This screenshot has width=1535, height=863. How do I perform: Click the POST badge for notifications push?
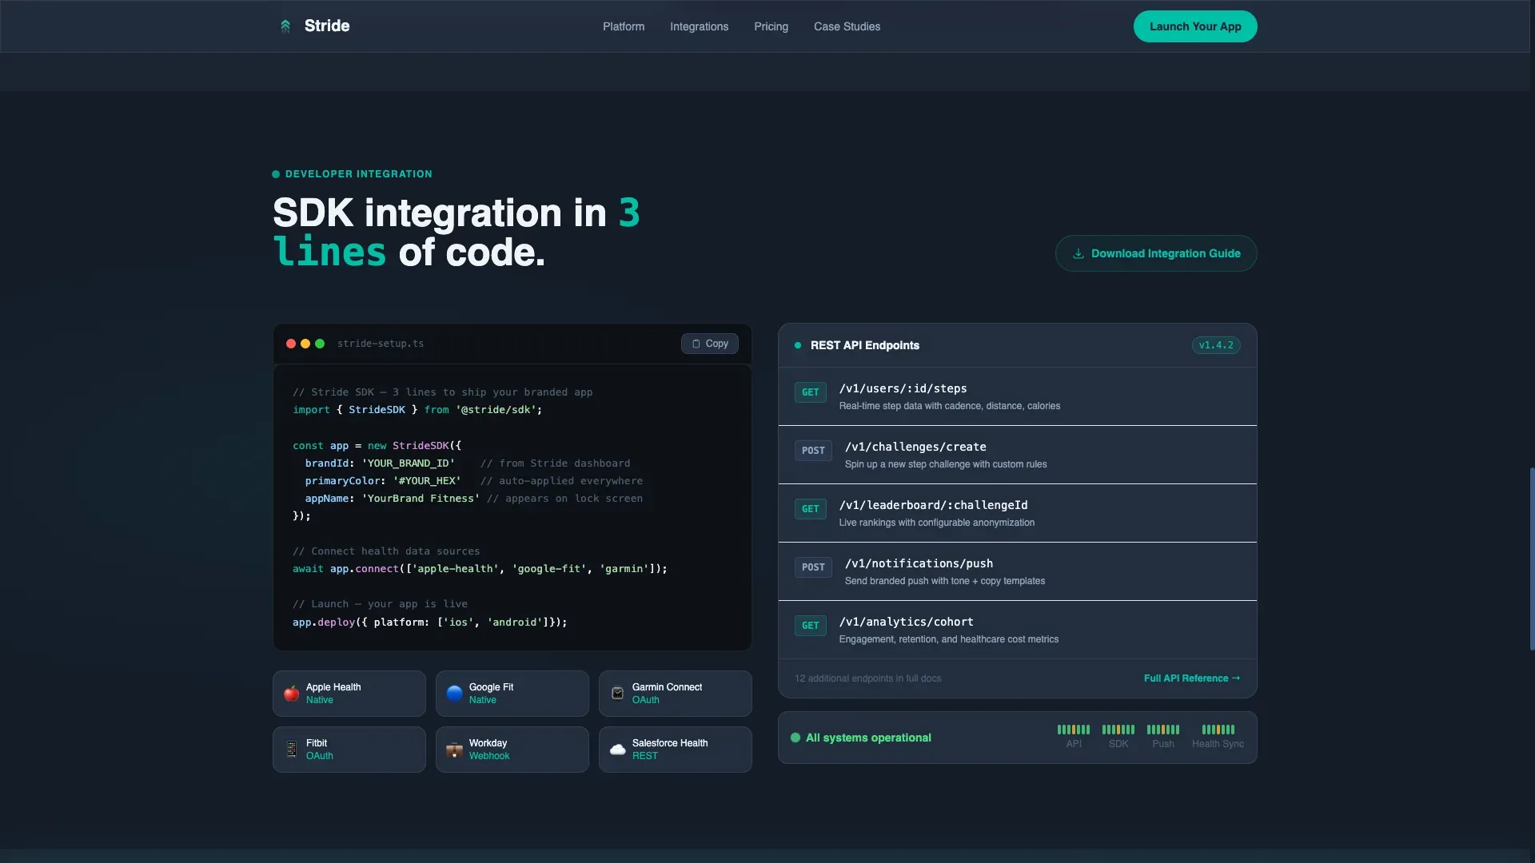pyautogui.click(x=813, y=567)
